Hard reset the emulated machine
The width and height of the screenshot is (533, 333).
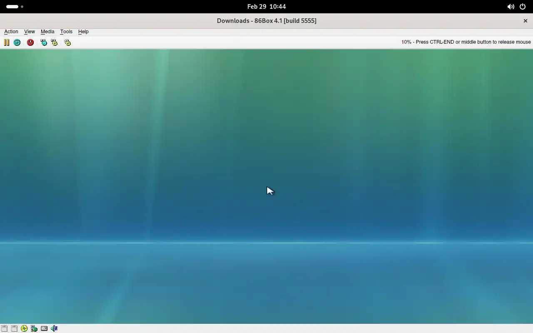(17, 42)
